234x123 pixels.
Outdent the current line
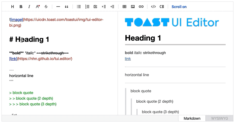point(112,7)
